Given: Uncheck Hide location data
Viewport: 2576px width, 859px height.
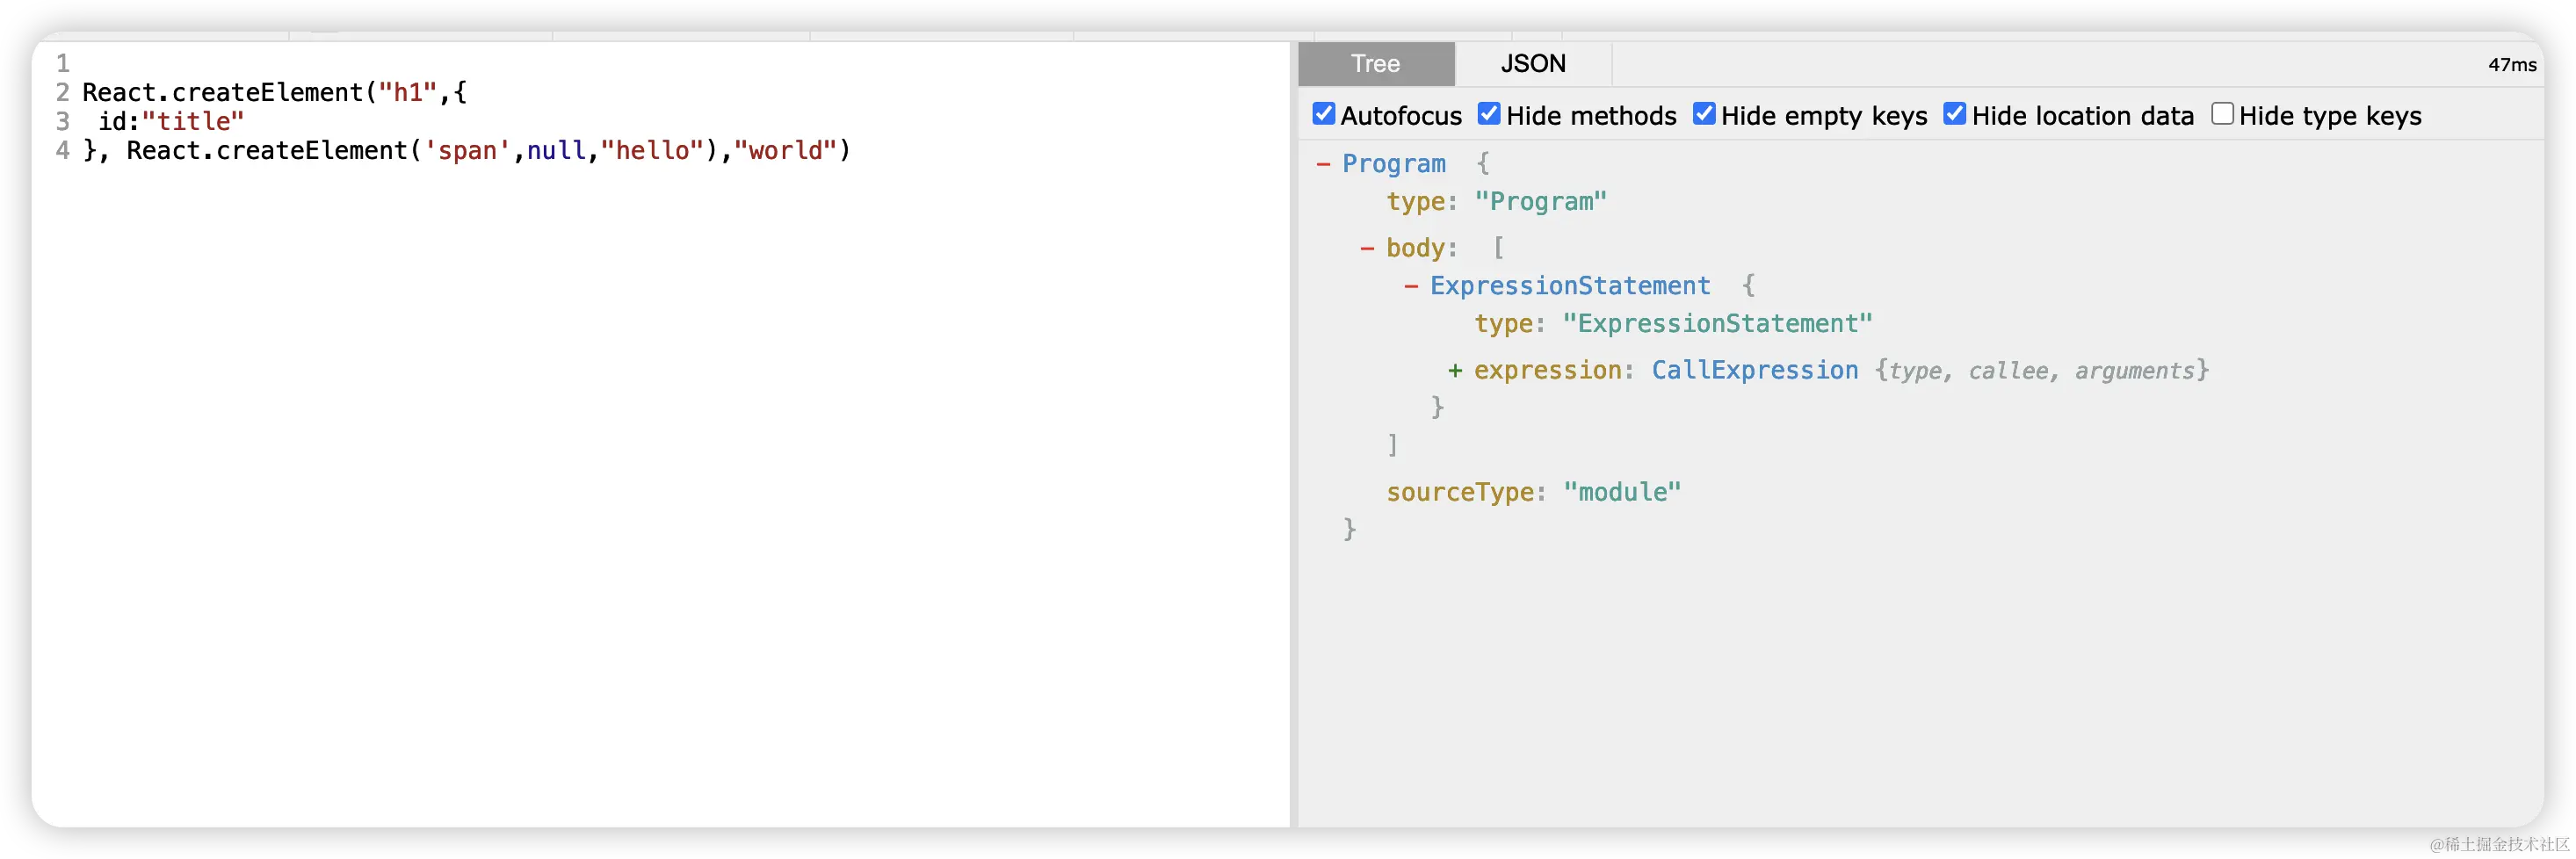Looking at the screenshot, I should tap(1954, 115).
